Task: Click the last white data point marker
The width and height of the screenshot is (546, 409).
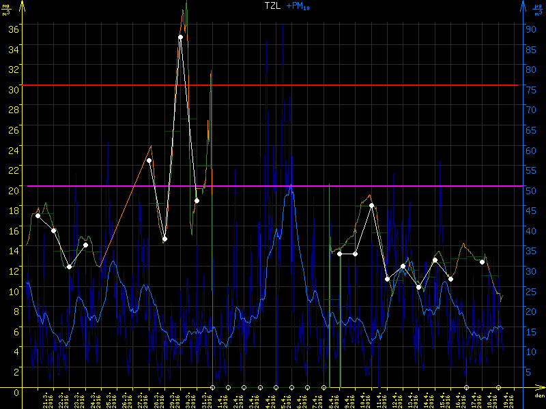Action: coord(482,262)
